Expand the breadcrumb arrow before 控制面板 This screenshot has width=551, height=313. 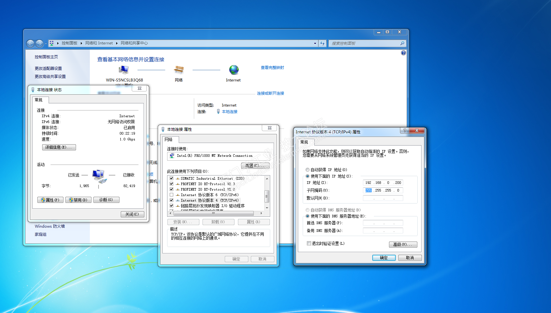[x=58, y=43]
